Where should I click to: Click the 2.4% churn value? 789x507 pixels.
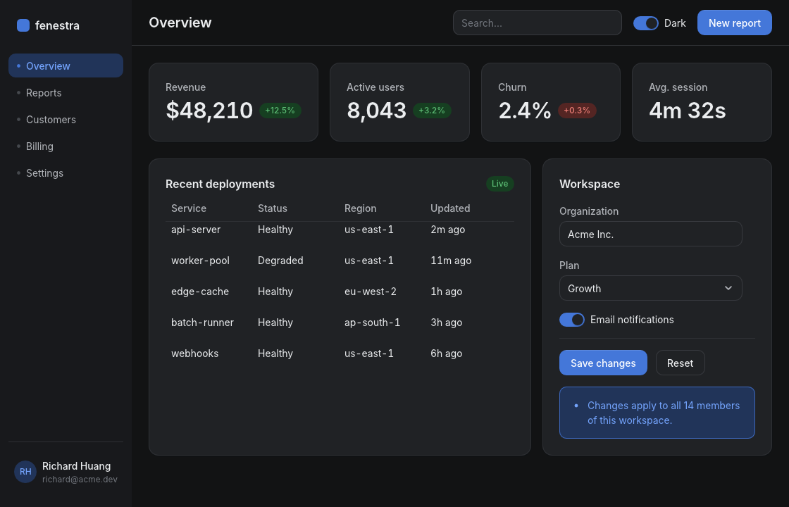[524, 110]
